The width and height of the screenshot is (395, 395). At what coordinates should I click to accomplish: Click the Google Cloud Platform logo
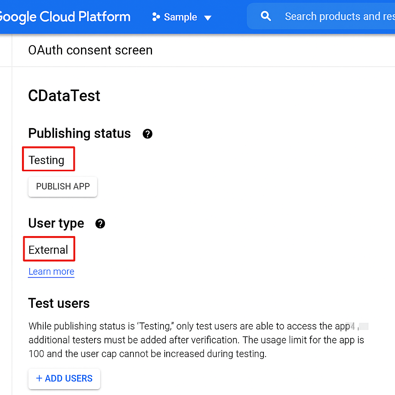(65, 17)
